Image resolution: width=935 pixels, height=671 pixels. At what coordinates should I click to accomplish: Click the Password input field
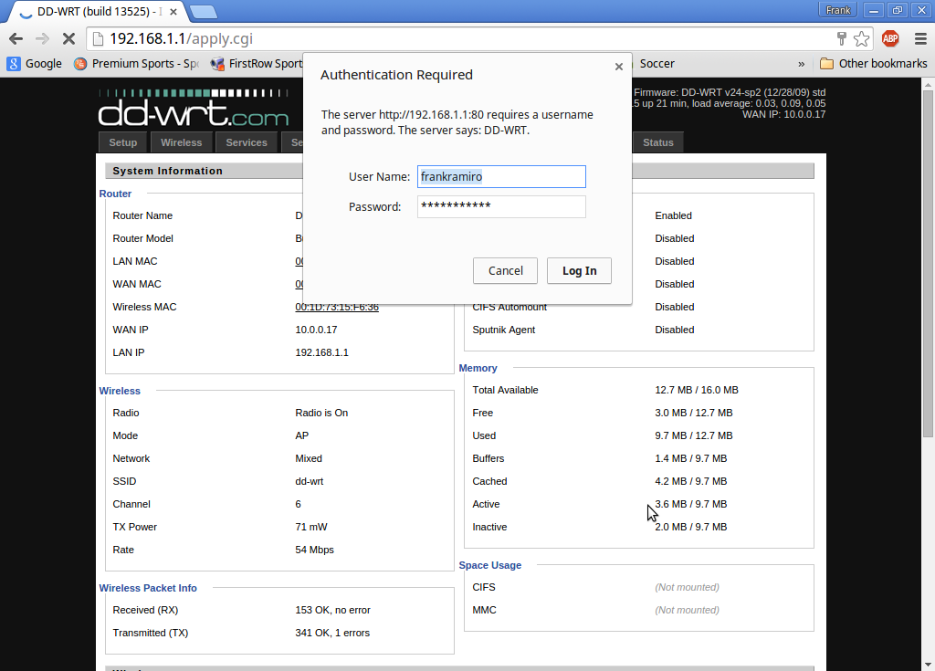pos(501,206)
